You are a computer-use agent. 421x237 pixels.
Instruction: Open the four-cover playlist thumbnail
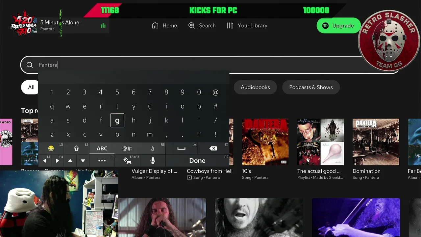pyautogui.click(x=320, y=142)
